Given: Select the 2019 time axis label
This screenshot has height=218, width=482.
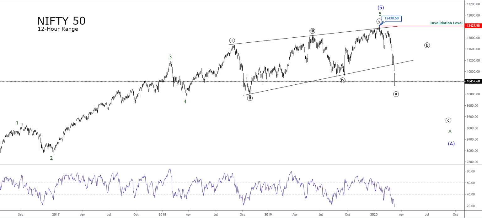Looking at the screenshot, I should click(x=268, y=215).
